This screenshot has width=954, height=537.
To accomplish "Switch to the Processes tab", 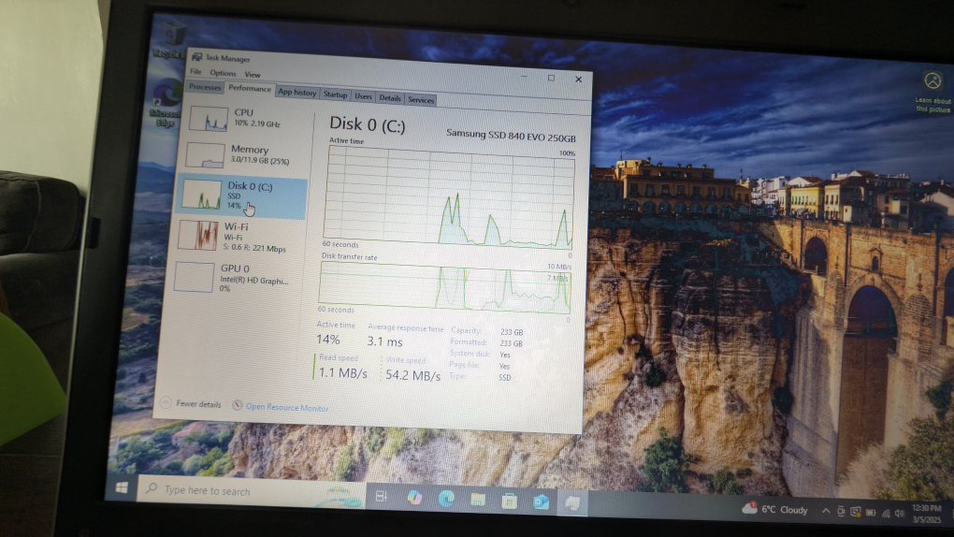I will (205, 87).
